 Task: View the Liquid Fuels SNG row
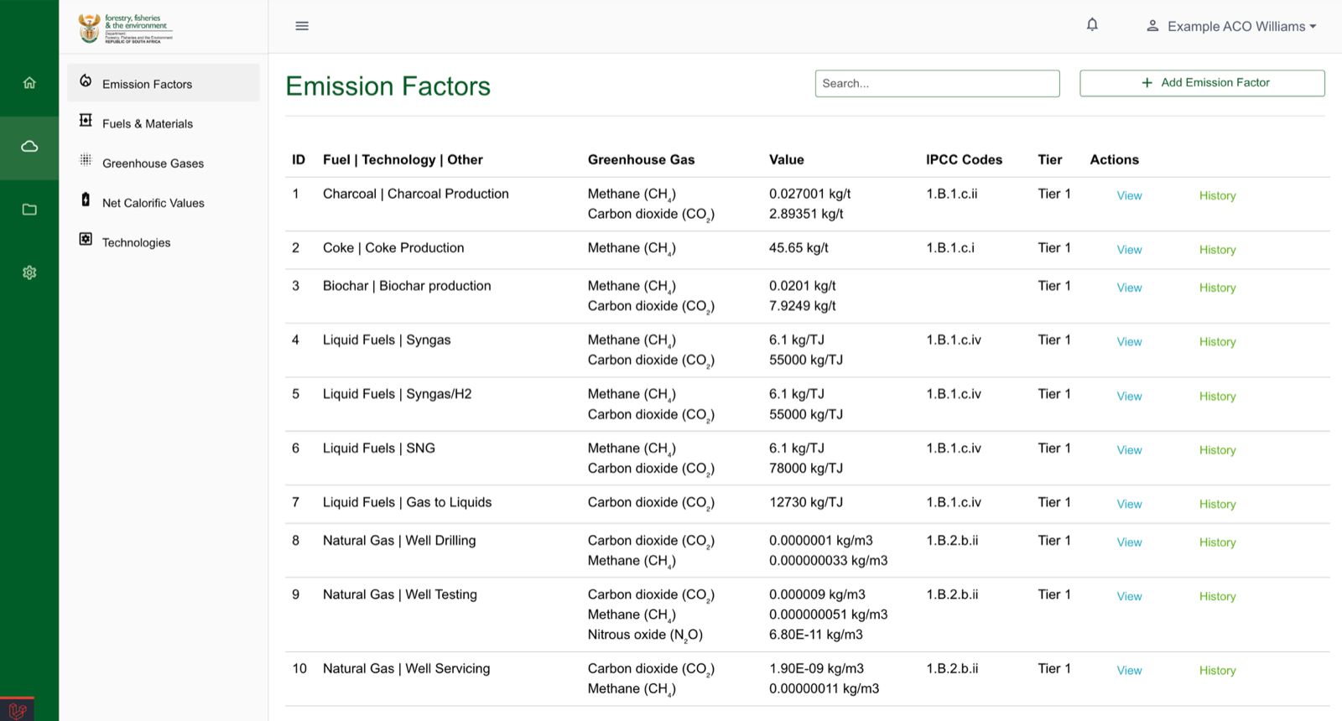coord(1129,450)
